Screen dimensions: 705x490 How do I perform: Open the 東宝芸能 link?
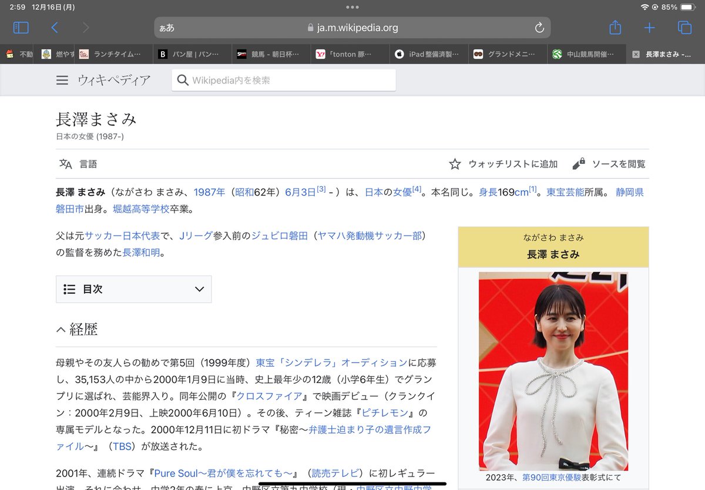click(x=565, y=192)
